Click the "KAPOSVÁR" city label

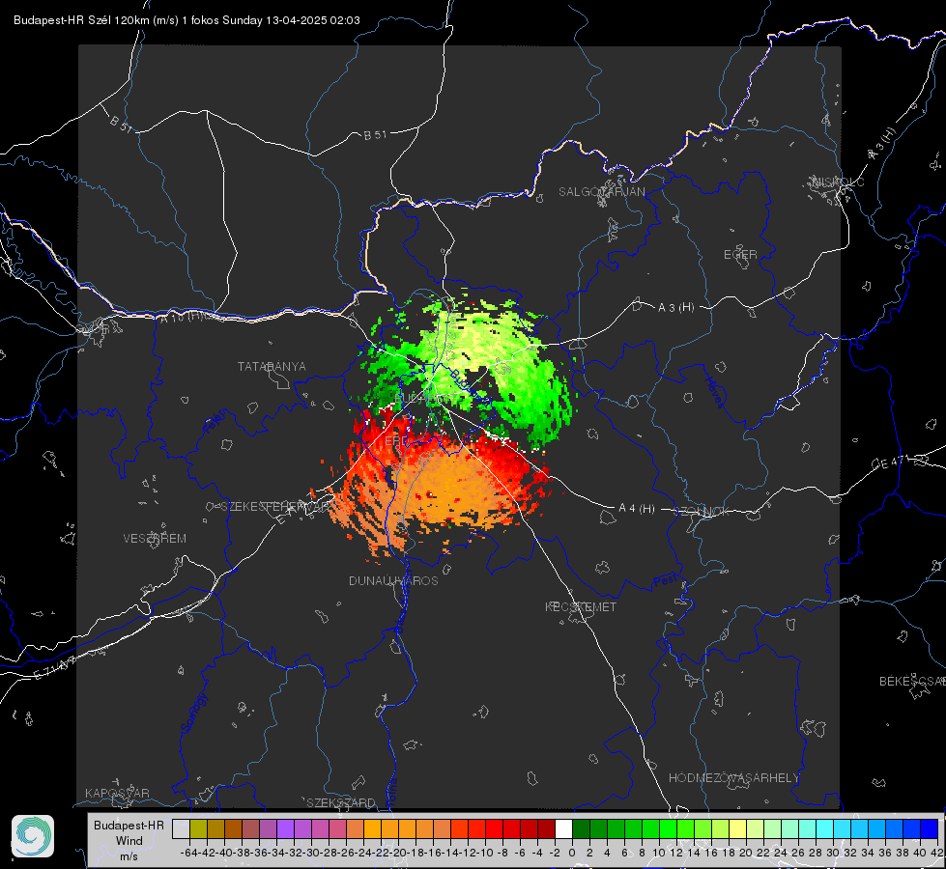tap(117, 793)
